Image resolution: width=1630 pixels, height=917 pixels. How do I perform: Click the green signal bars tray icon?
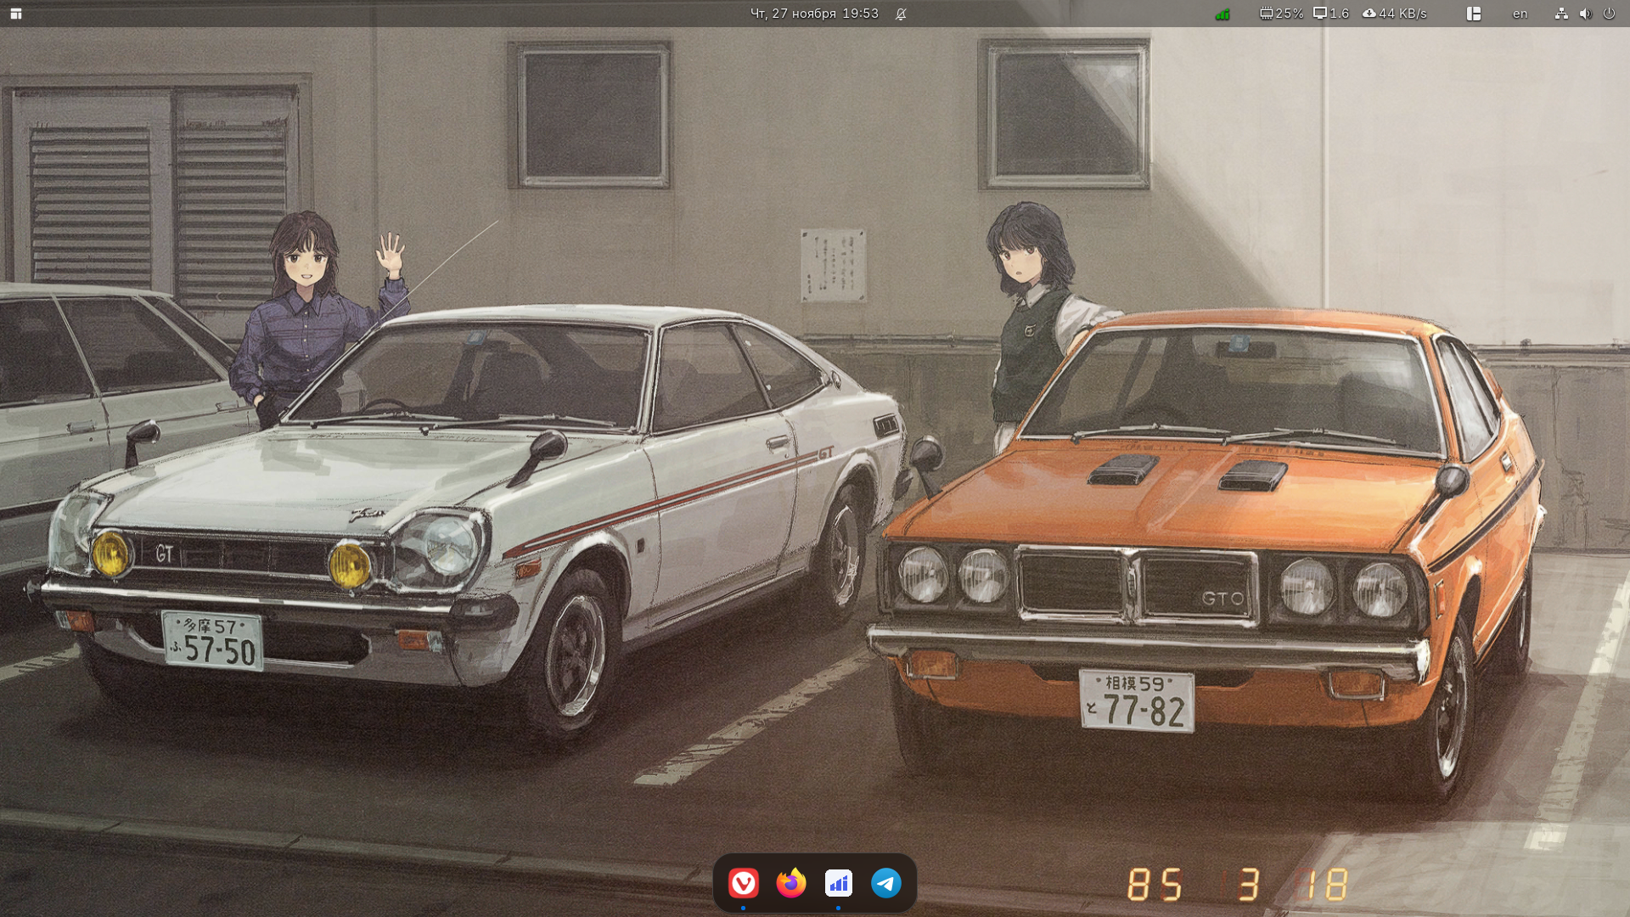(x=1222, y=14)
